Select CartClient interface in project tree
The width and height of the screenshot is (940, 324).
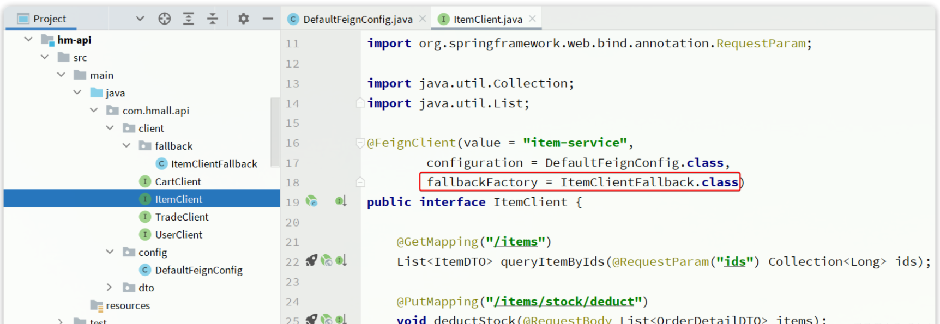178,181
